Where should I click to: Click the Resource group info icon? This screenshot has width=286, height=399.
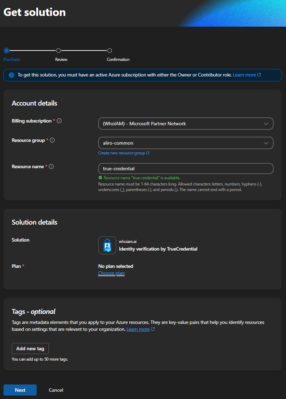pos(52,140)
